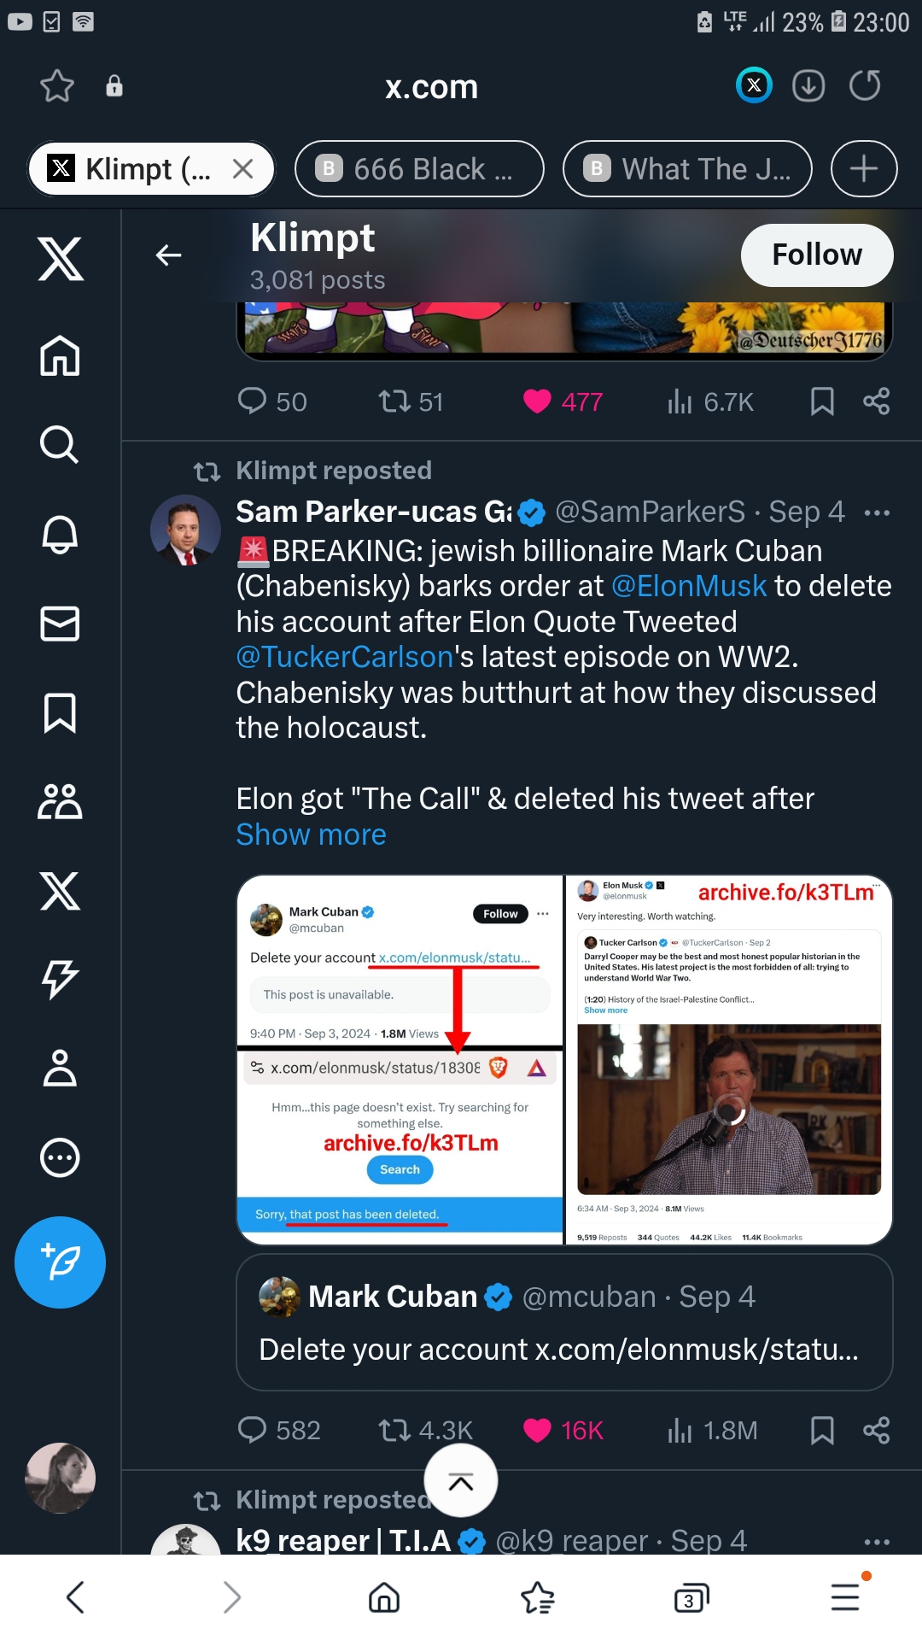922x1640 pixels.
Task: Switch to the What The J... tab
Action: point(687,169)
